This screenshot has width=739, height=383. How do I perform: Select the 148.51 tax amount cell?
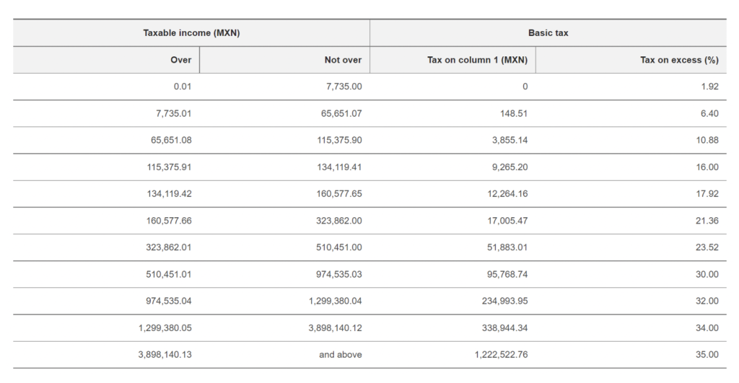tap(513, 113)
